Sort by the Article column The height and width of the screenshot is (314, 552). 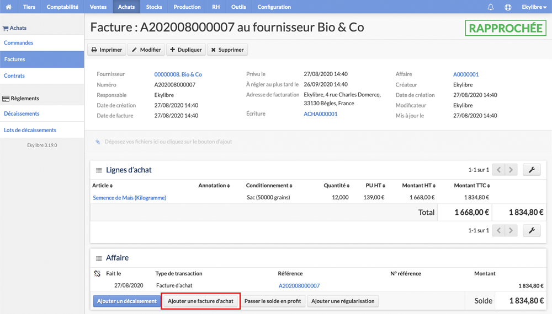(103, 186)
